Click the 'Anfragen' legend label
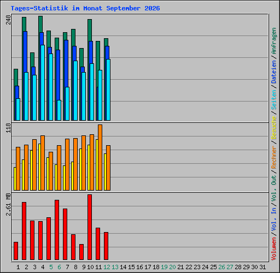The width and height of the screenshot is (280, 273). tap(274, 41)
